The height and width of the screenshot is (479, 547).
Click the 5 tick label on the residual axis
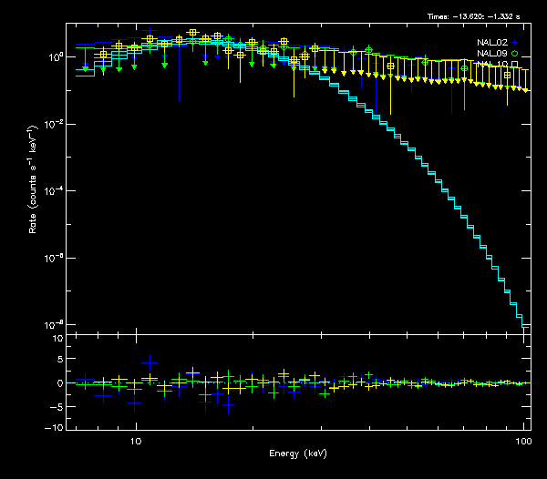[x=59, y=361]
